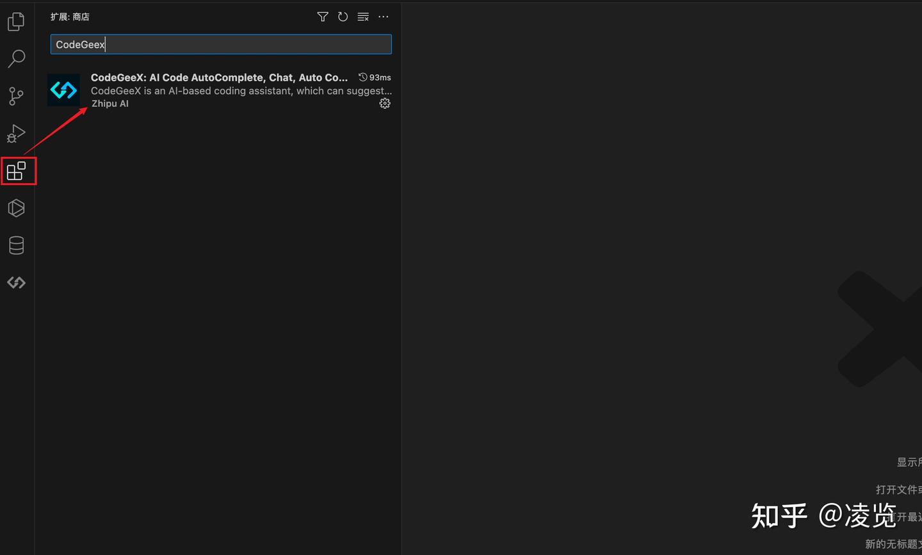Open the CodeGeeX extension manage gear
The width and height of the screenshot is (922, 555).
(x=385, y=103)
